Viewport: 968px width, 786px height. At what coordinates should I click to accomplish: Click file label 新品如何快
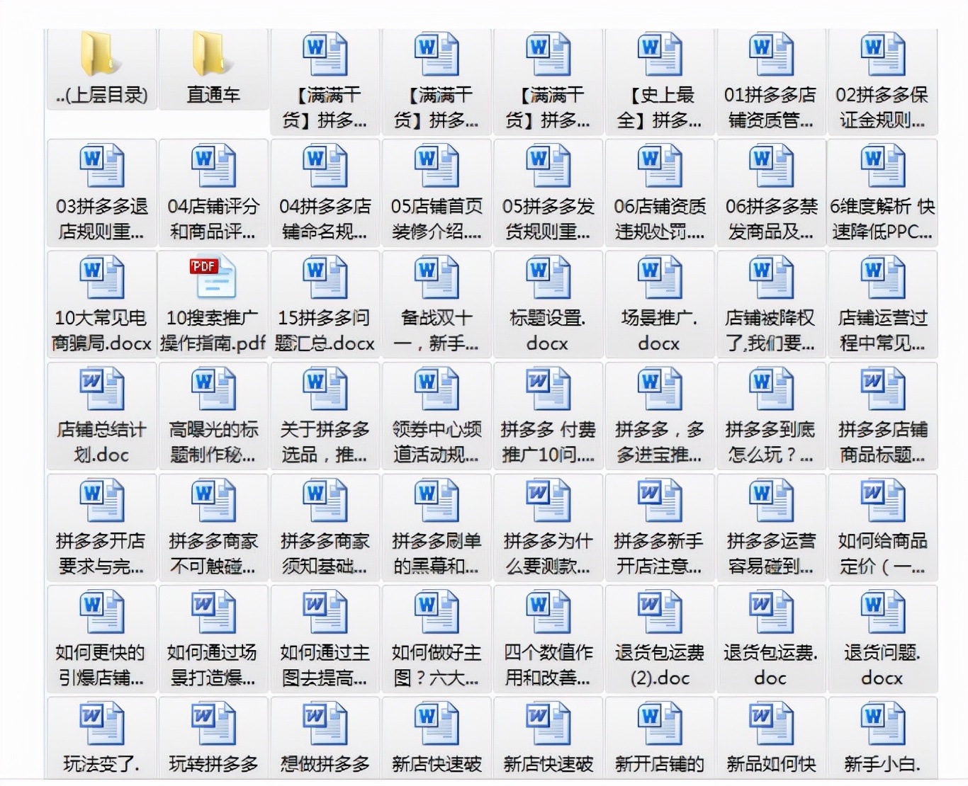pos(771,764)
